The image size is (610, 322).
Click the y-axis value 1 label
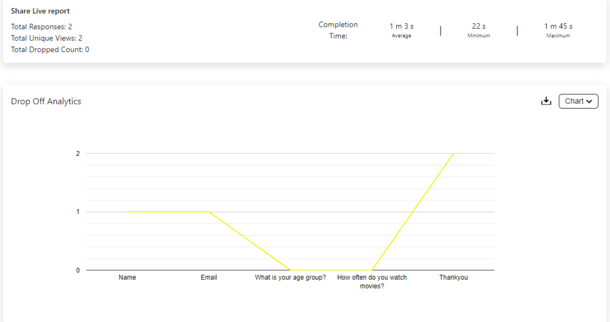point(78,212)
